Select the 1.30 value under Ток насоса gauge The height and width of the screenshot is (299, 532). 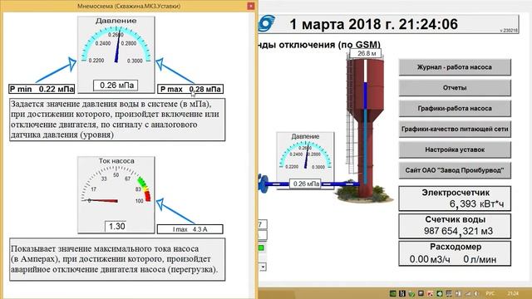116,226
